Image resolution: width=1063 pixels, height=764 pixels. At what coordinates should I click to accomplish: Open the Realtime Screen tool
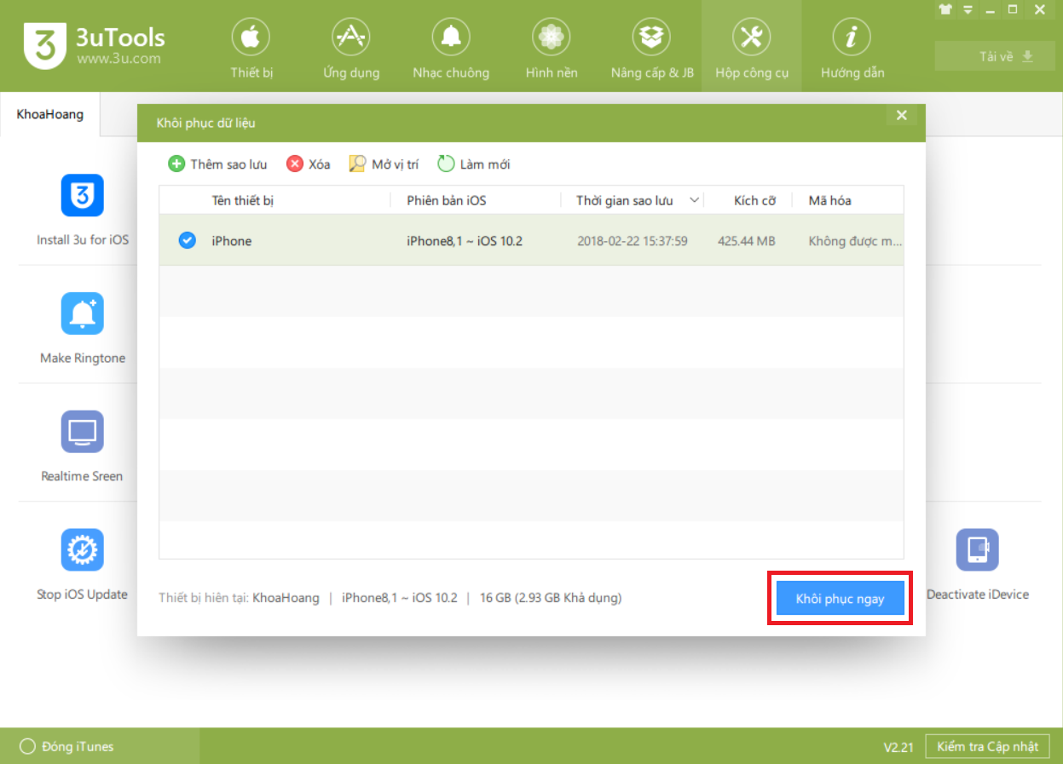[83, 432]
